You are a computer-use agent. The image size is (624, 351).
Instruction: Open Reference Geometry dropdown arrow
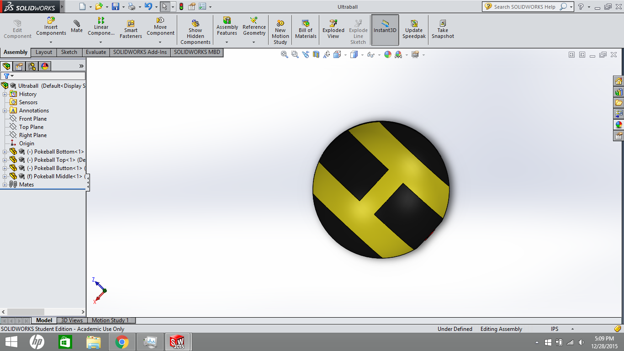coord(254,42)
